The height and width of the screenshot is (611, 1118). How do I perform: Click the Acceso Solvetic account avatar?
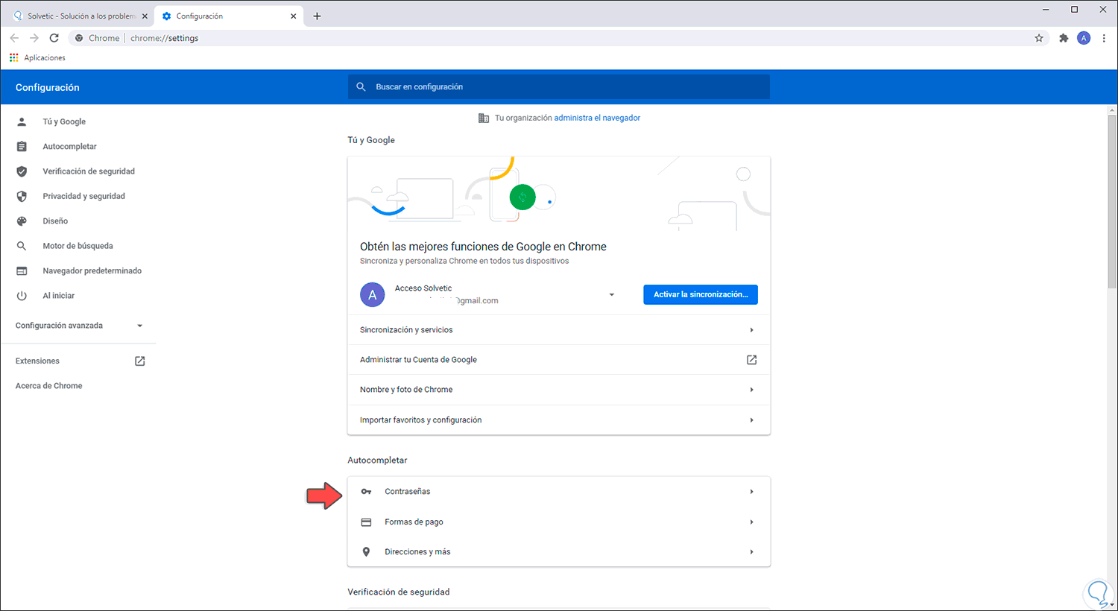click(373, 295)
